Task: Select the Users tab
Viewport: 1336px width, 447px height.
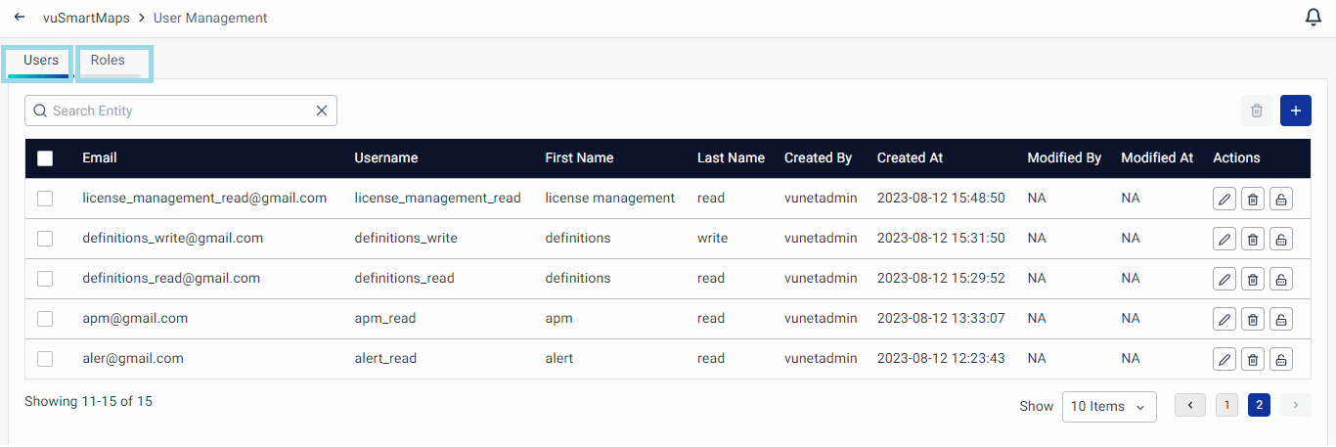Action: click(41, 61)
